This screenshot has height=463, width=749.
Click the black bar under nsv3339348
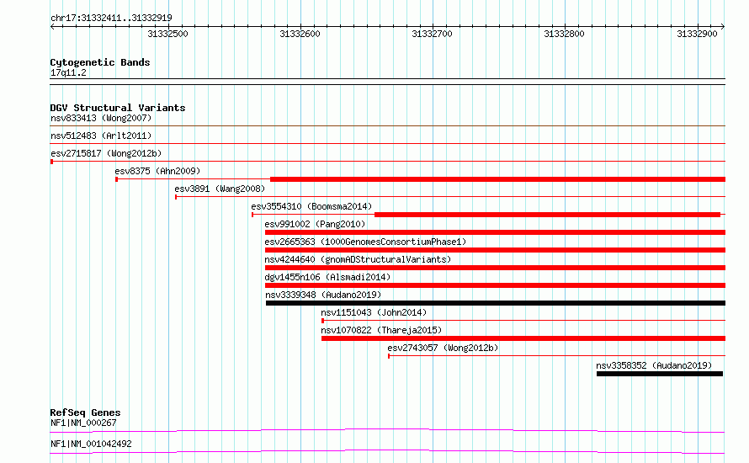496,303
